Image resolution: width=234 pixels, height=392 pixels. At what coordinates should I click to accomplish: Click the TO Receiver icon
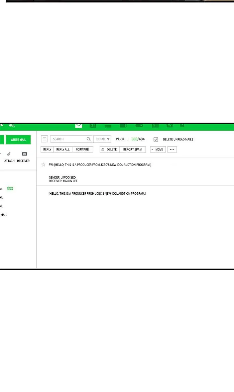click(x=24, y=154)
